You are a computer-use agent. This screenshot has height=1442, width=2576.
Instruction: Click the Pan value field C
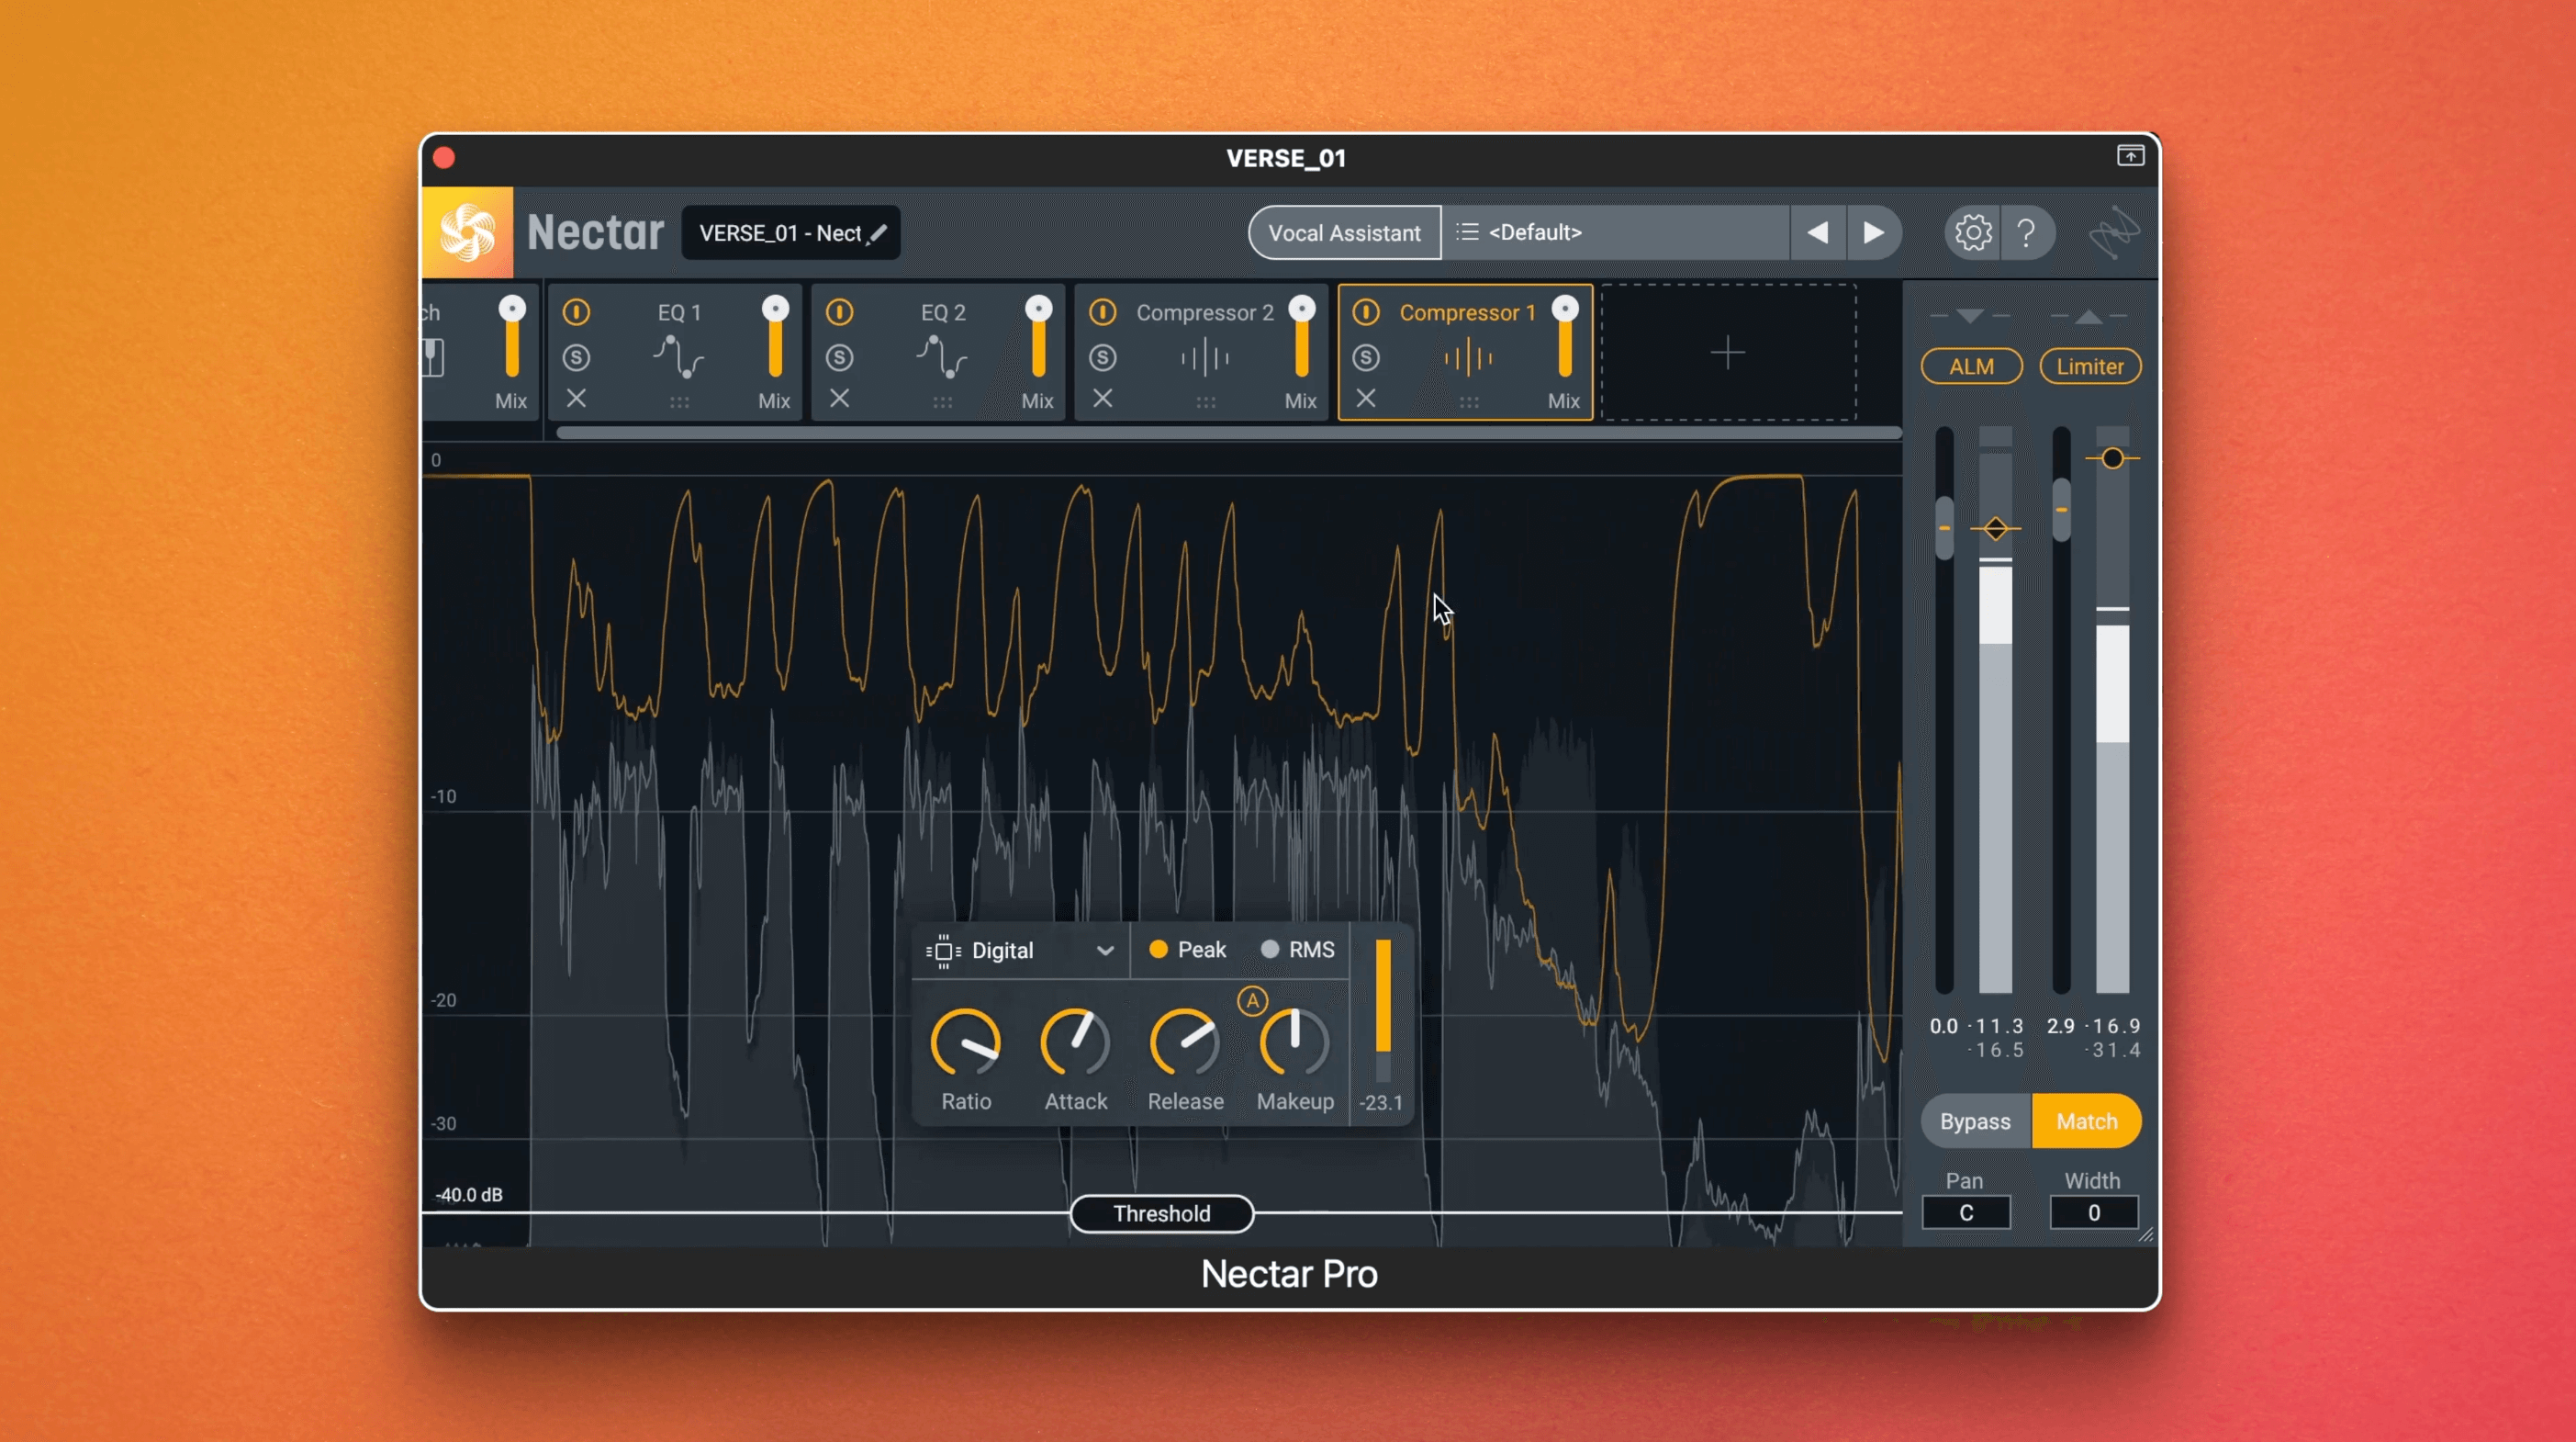[x=1966, y=1212]
